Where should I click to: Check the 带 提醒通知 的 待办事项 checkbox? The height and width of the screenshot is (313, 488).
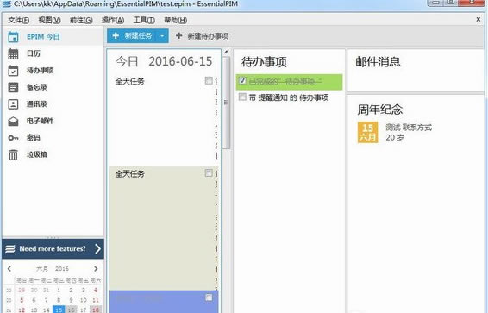[x=242, y=97]
